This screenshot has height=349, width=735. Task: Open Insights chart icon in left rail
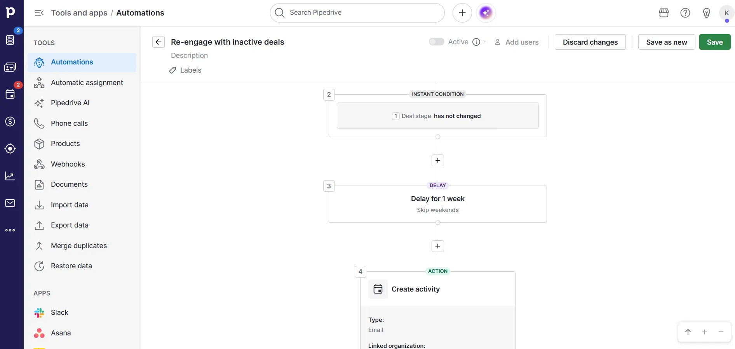(x=10, y=176)
